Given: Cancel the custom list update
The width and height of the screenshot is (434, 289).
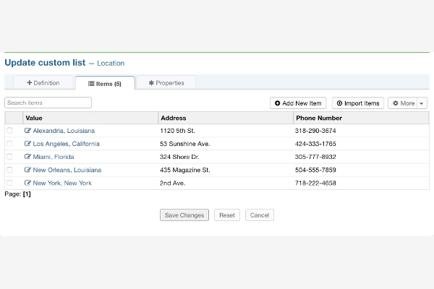Looking at the screenshot, I should point(260,215).
